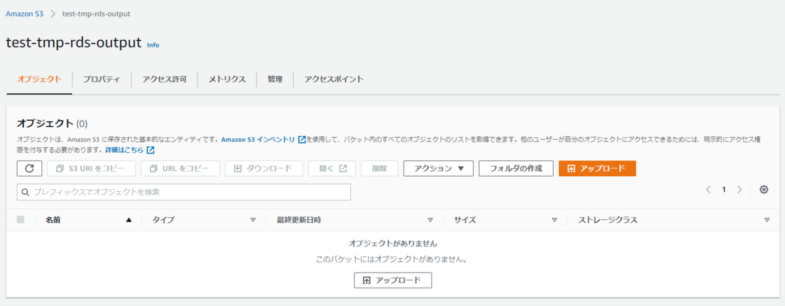Screen dimensions: 785x306
Task: Open the 詳細はこちら link
Action: coord(130,150)
